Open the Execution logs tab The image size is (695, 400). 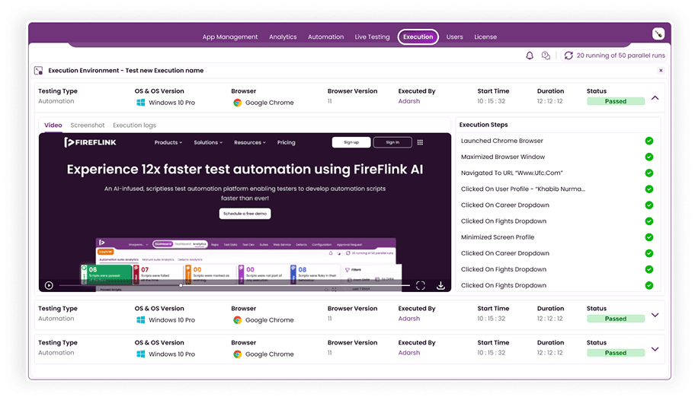click(x=134, y=125)
